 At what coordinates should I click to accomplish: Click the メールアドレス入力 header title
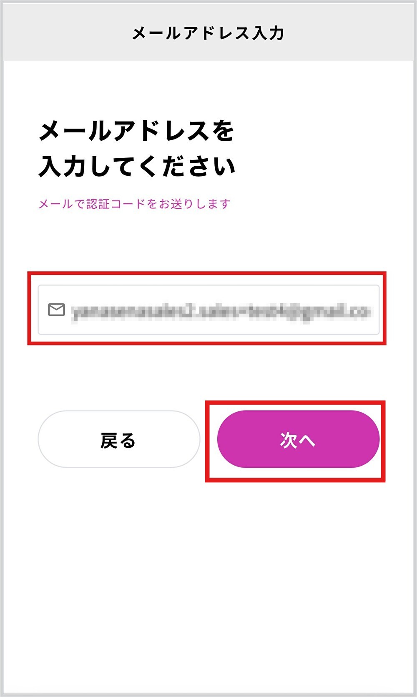pos(208,33)
